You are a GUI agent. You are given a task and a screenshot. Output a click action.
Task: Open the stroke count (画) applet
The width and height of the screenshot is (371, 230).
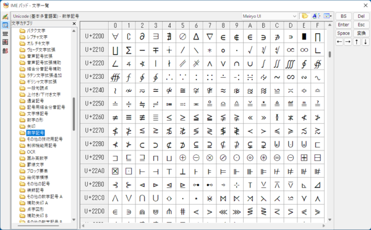coord(5,42)
